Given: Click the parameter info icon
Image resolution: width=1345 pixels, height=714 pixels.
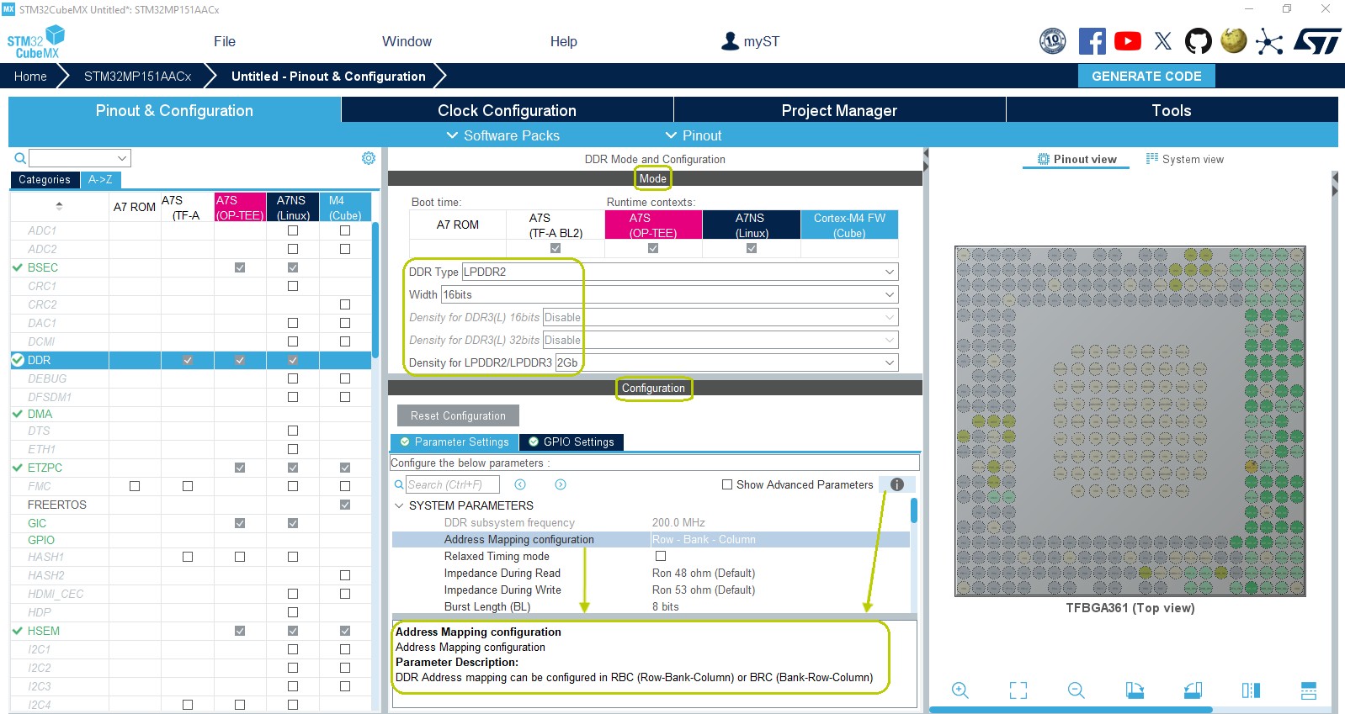Looking at the screenshot, I should [x=897, y=484].
